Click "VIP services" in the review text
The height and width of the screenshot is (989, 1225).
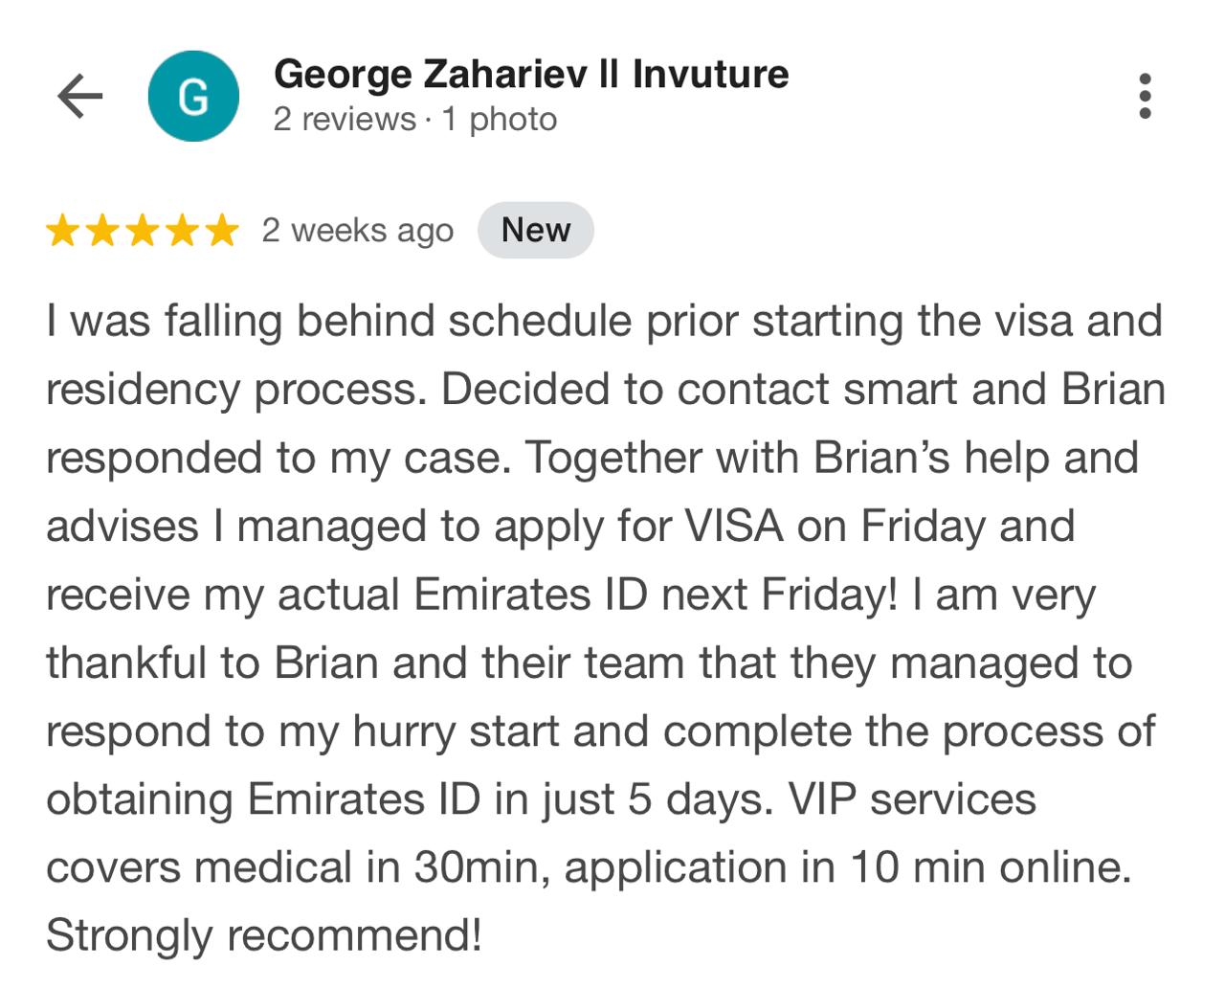[x=912, y=799]
